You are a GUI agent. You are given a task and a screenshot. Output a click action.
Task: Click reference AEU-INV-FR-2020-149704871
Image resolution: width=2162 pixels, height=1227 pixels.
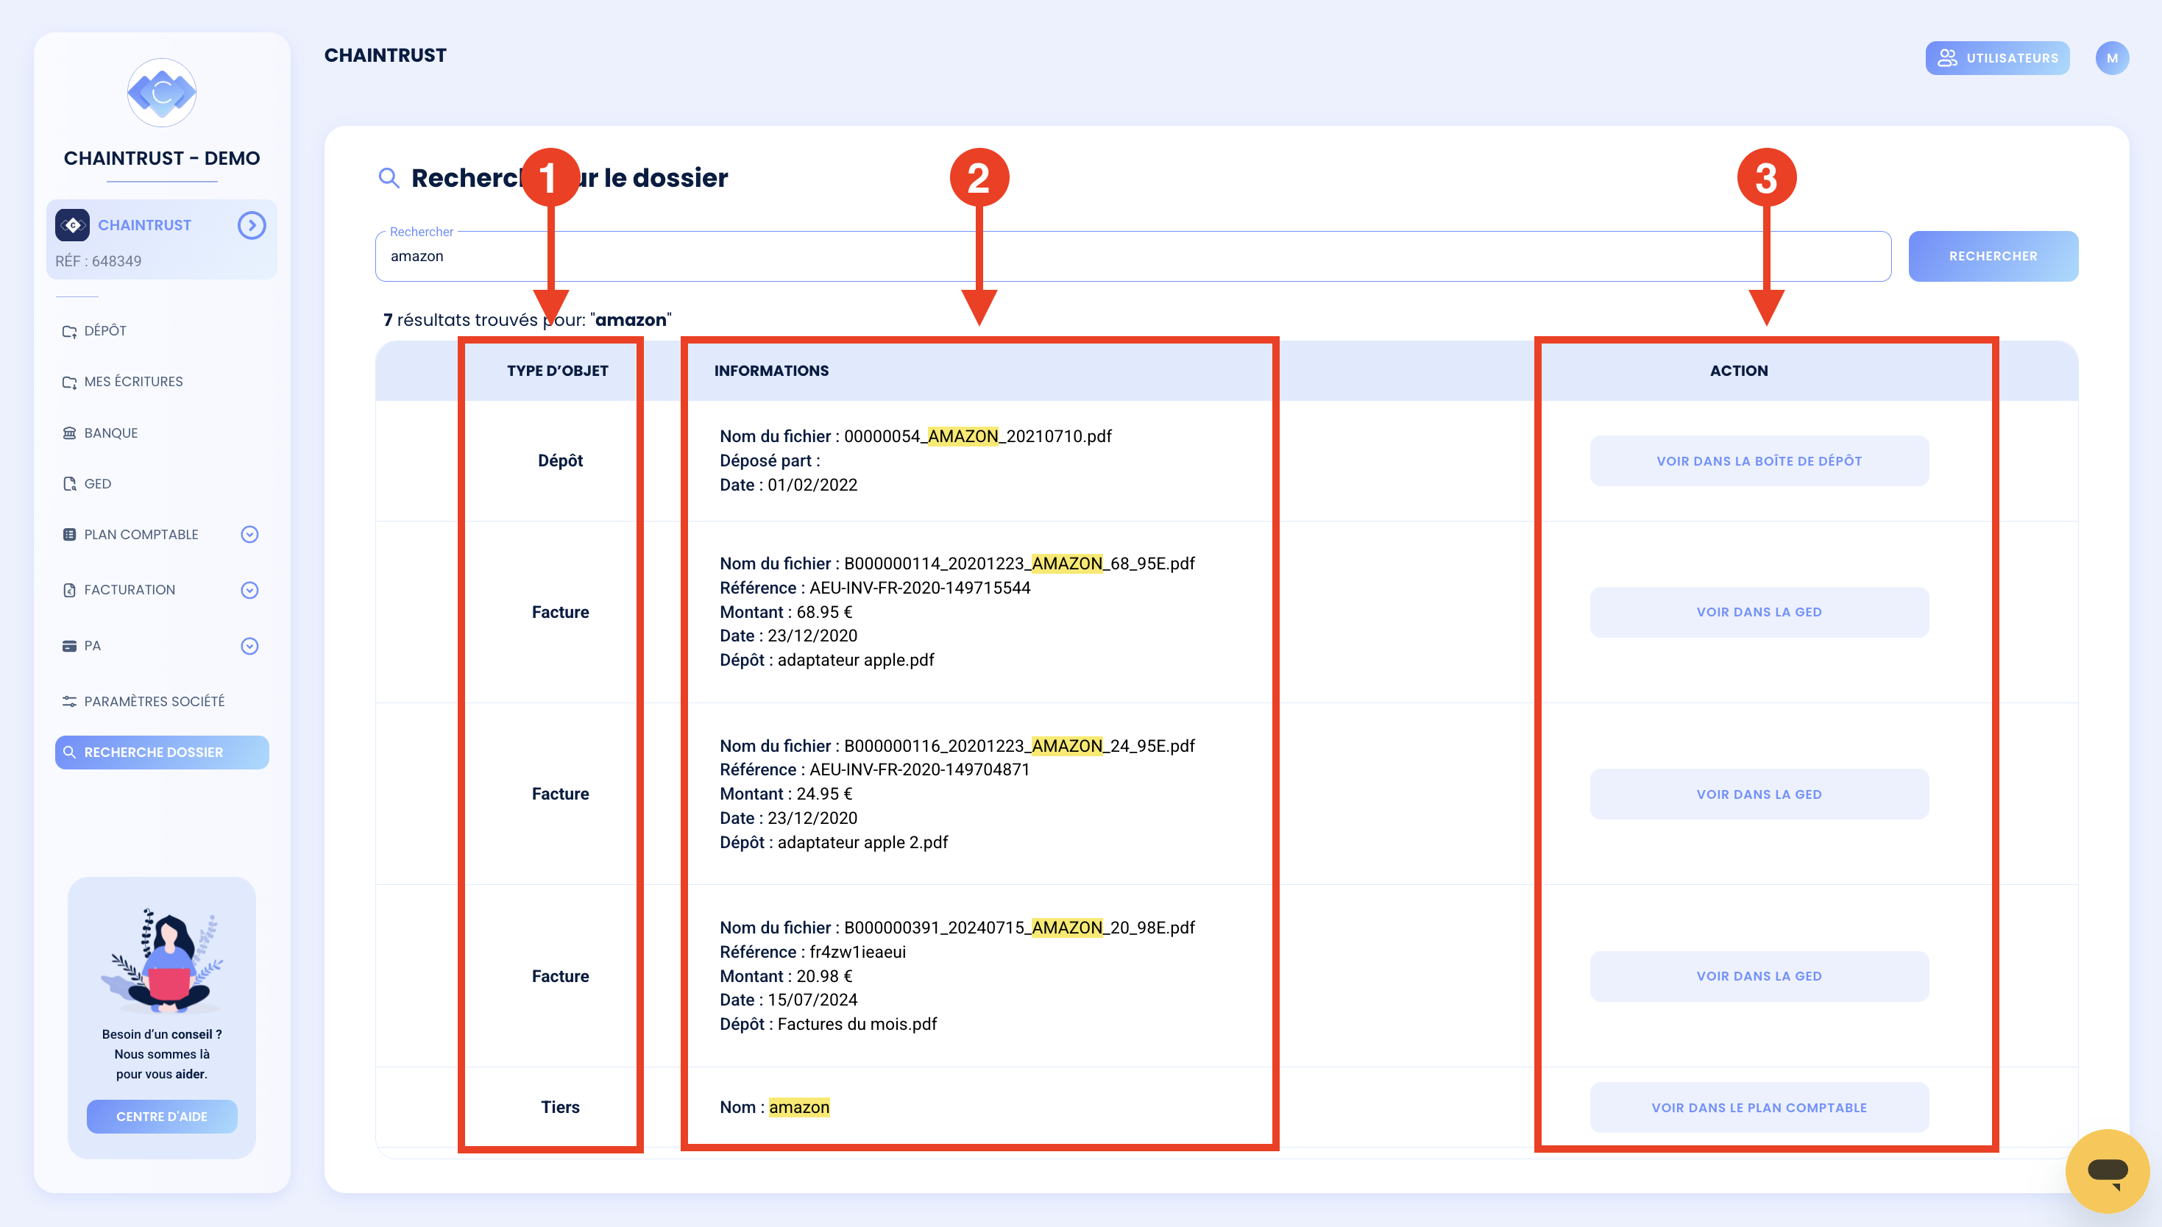tap(920, 769)
